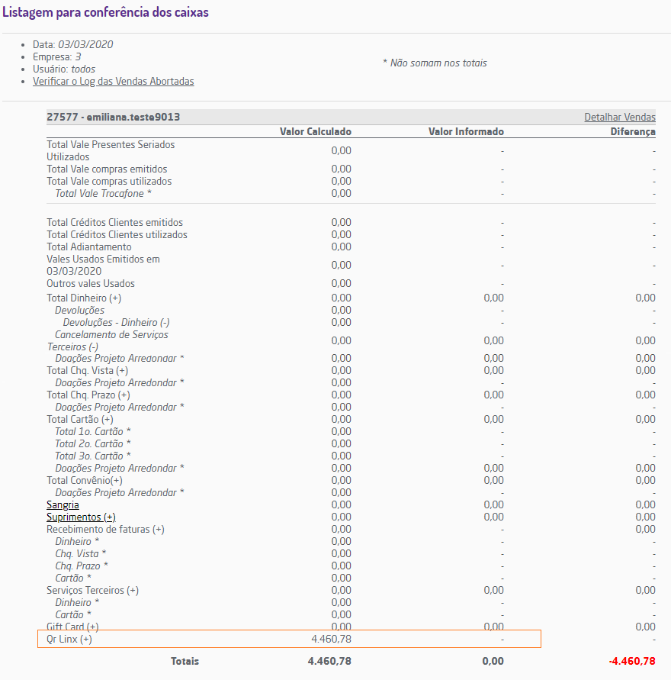
Task: Click the Detalhar Vendas link
Action: (x=619, y=117)
